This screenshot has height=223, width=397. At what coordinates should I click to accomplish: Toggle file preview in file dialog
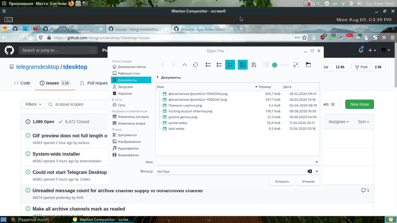(243, 65)
